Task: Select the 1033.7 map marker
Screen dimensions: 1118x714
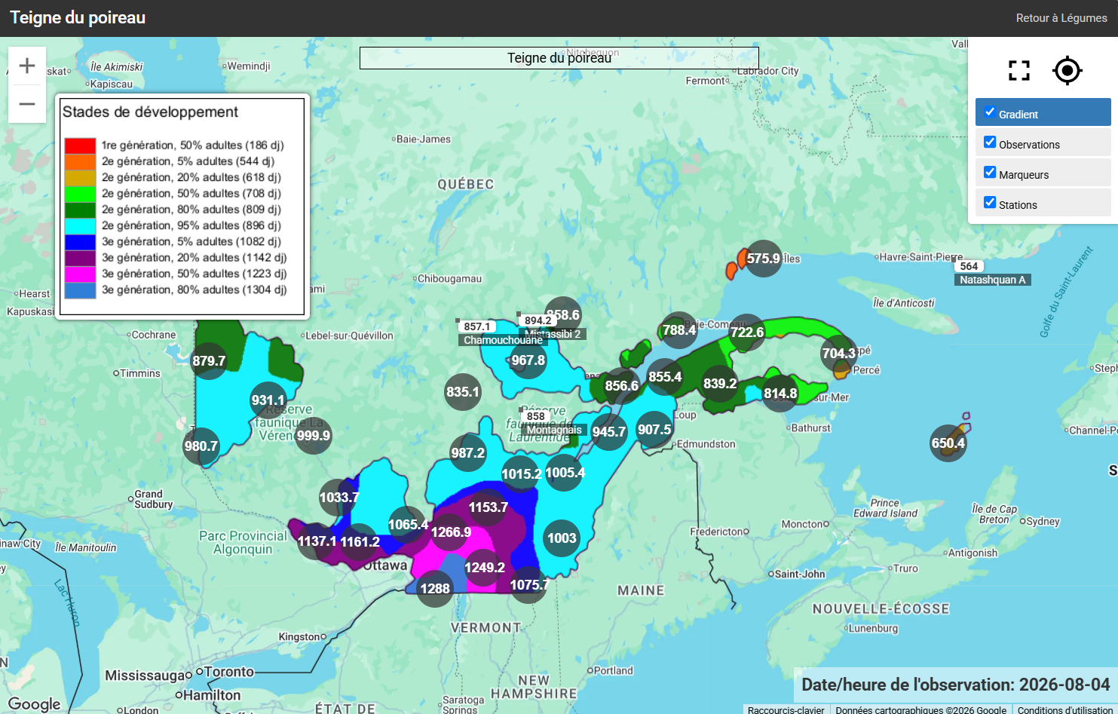Action: (338, 498)
